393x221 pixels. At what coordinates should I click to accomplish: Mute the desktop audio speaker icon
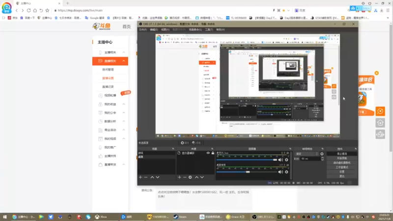(281, 172)
